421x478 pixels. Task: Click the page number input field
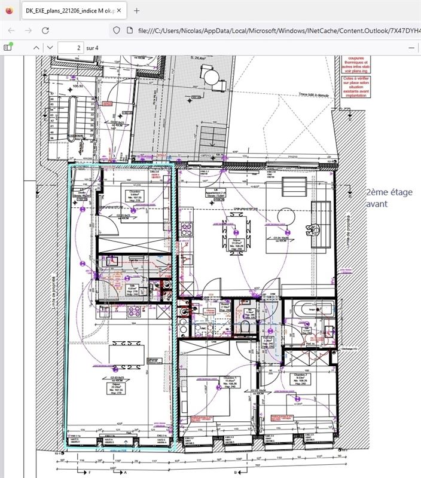pos(72,47)
